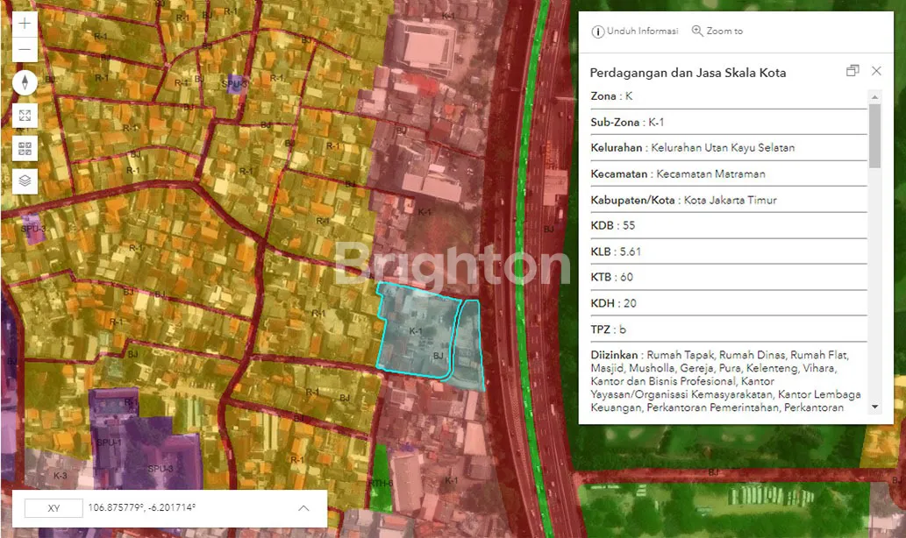The image size is (906, 538).
Task: Zoom in on the map
Action: (x=25, y=24)
